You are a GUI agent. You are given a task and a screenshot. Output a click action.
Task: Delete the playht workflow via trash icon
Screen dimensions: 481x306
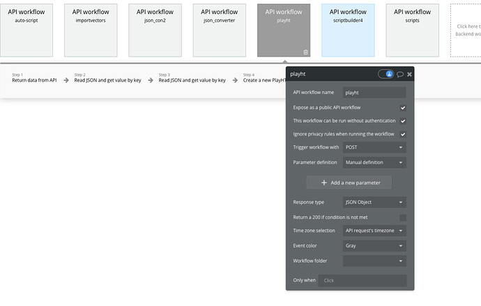[305, 52]
